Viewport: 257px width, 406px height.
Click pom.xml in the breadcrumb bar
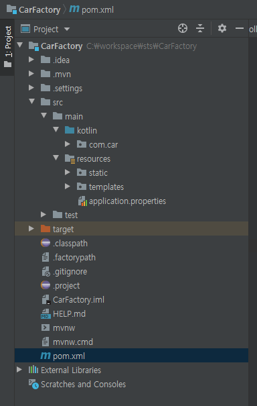pyautogui.click(x=92, y=9)
